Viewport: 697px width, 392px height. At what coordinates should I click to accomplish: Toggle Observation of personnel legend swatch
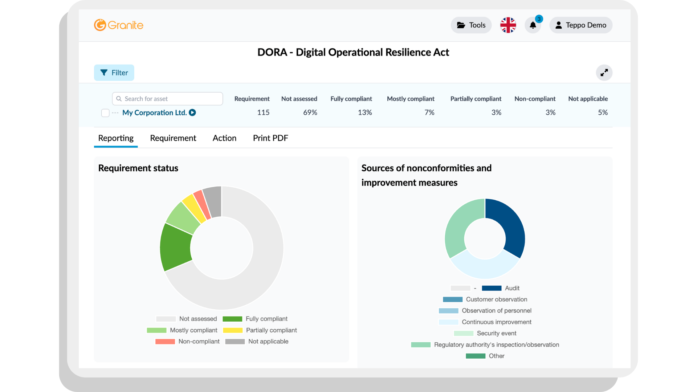point(448,311)
